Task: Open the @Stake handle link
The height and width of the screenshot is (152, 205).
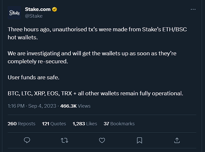Action: pos(34,16)
